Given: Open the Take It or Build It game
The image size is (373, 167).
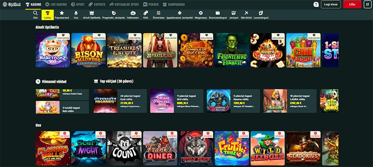Looking at the screenshot, I should [x=268, y=50].
